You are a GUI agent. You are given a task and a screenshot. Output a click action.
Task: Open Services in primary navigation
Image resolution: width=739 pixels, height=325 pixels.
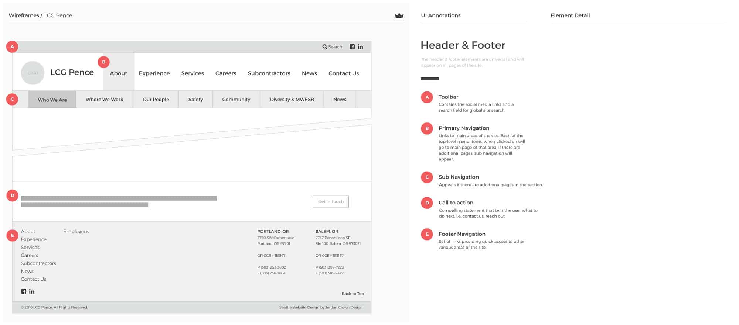(x=193, y=73)
